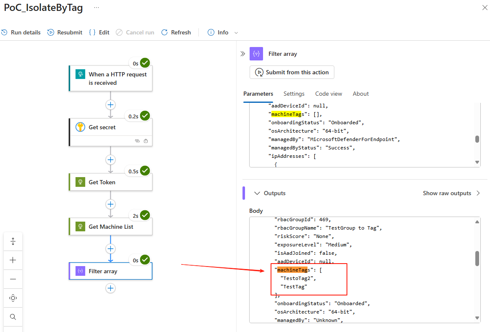
Task: Click the vertical fit icon in the canvas toolbar
Action: tap(13, 241)
